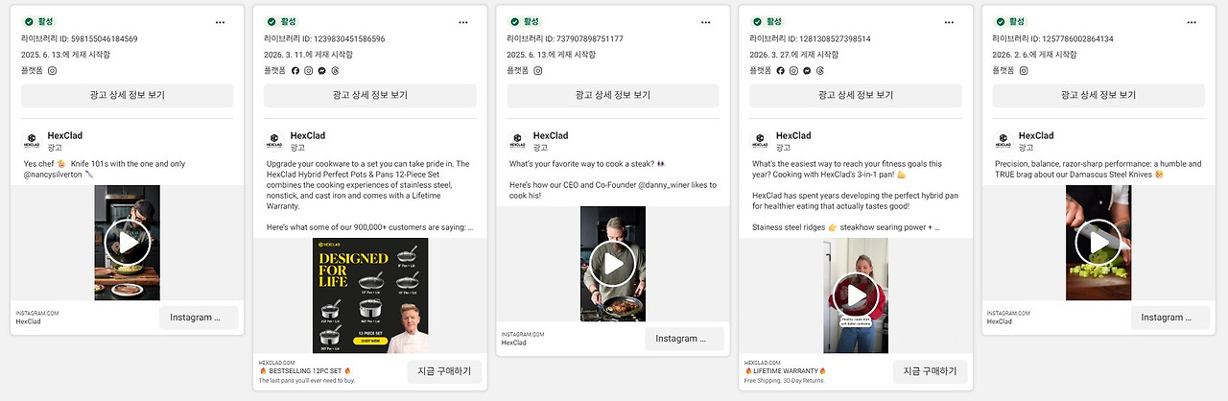Click Instagram button on Damascus Knives ad

(1169, 318)
